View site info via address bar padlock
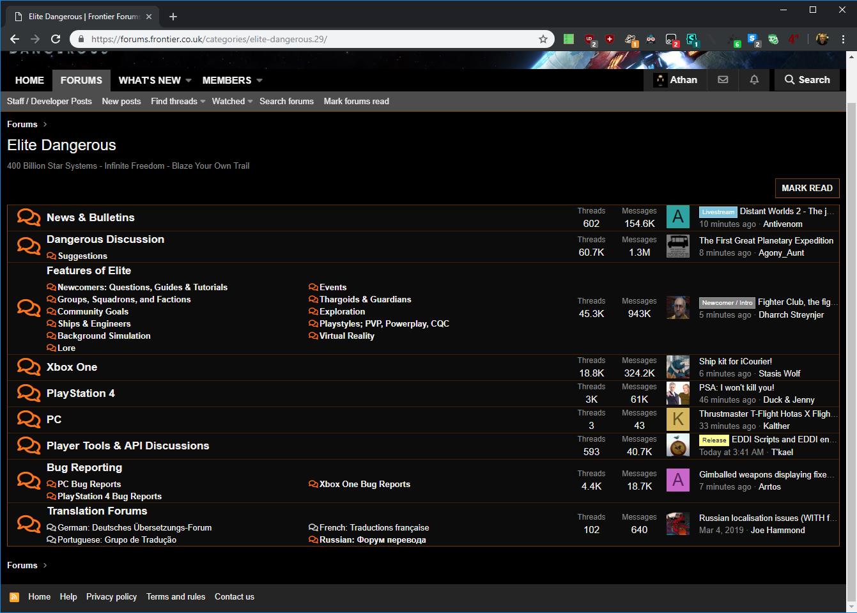857x613 pixels. [x=81, y=39]
